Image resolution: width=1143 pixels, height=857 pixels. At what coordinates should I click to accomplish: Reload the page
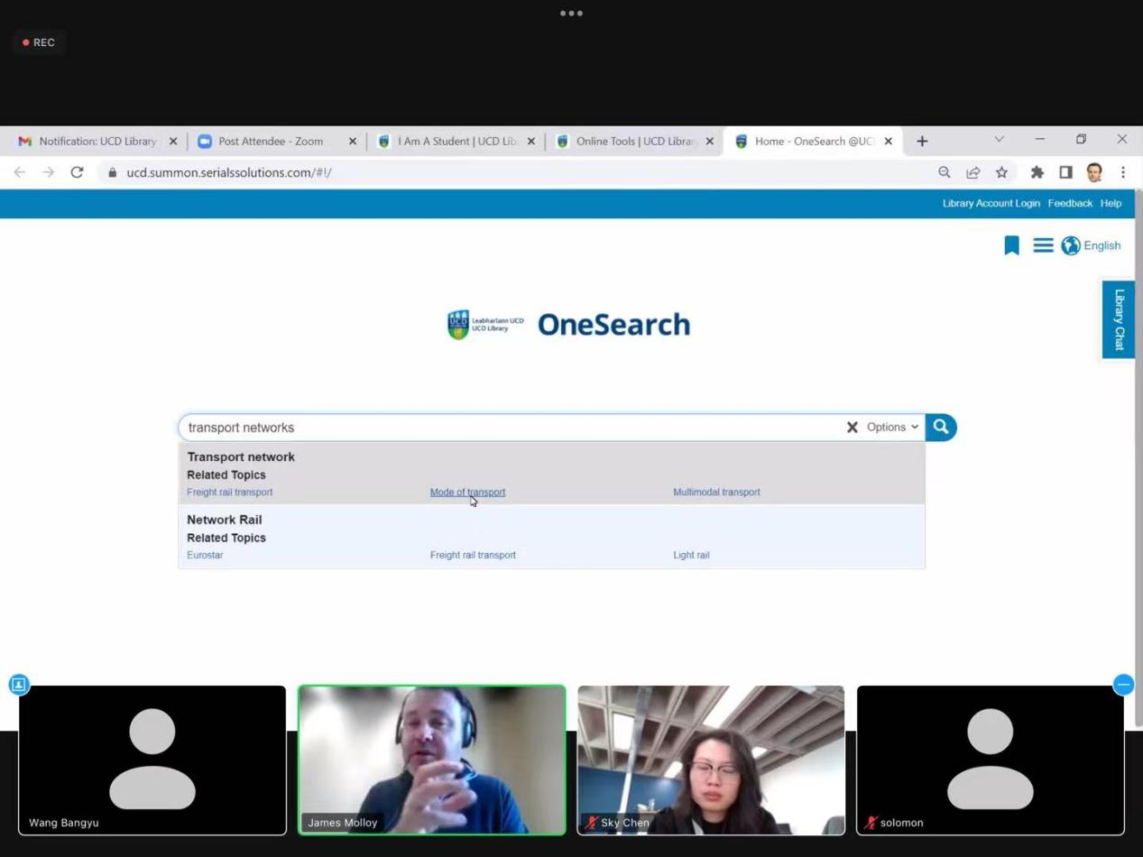click(78, 172)
